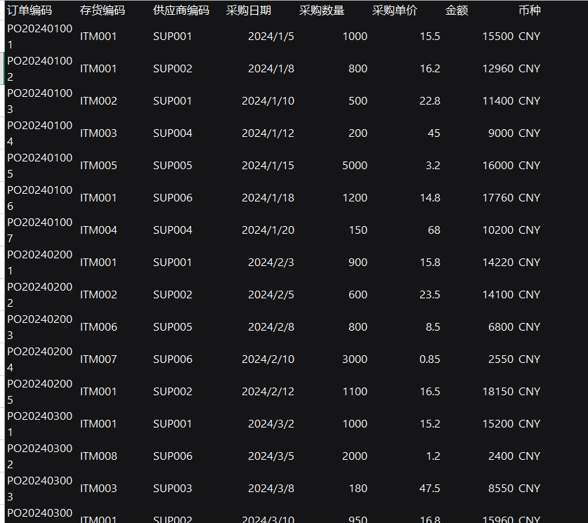The height and width of the screenshot is (523, 588).
Task: Click order cell PO202401006
Action: [x=40, y=197]
